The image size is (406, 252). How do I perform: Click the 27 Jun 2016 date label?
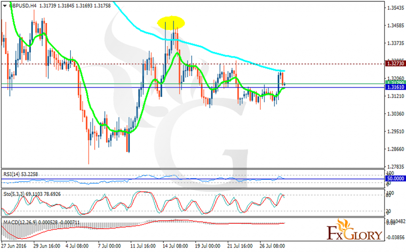pyautogui.click(x=14, y=246)
